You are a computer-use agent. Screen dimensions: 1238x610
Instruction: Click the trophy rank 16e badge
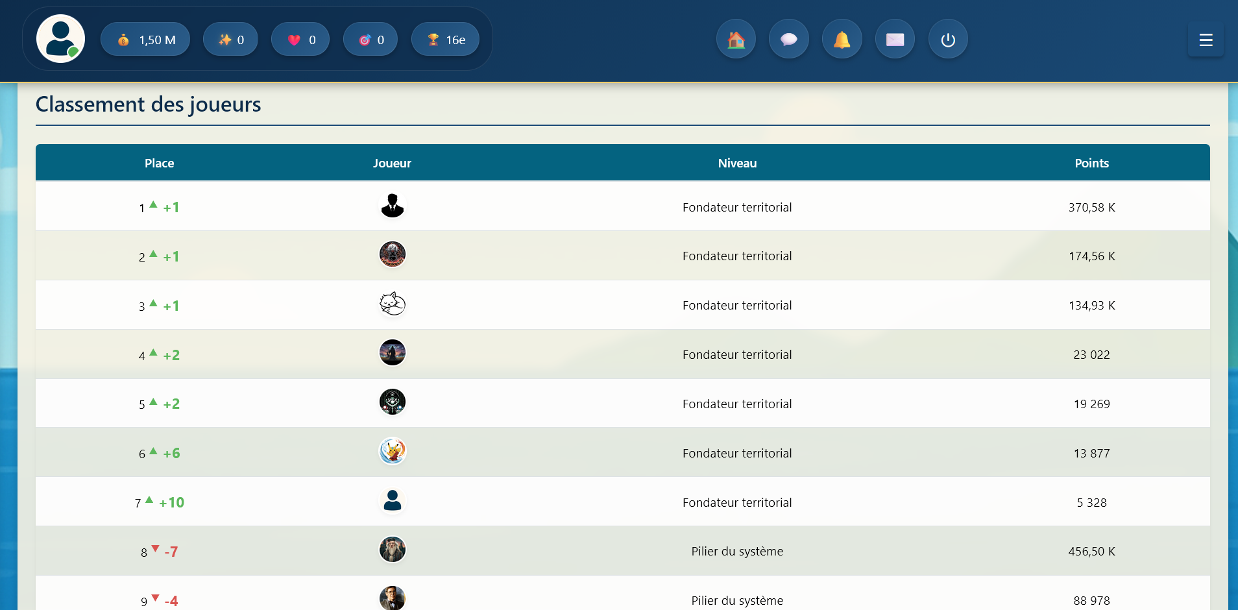coord(445,40)
